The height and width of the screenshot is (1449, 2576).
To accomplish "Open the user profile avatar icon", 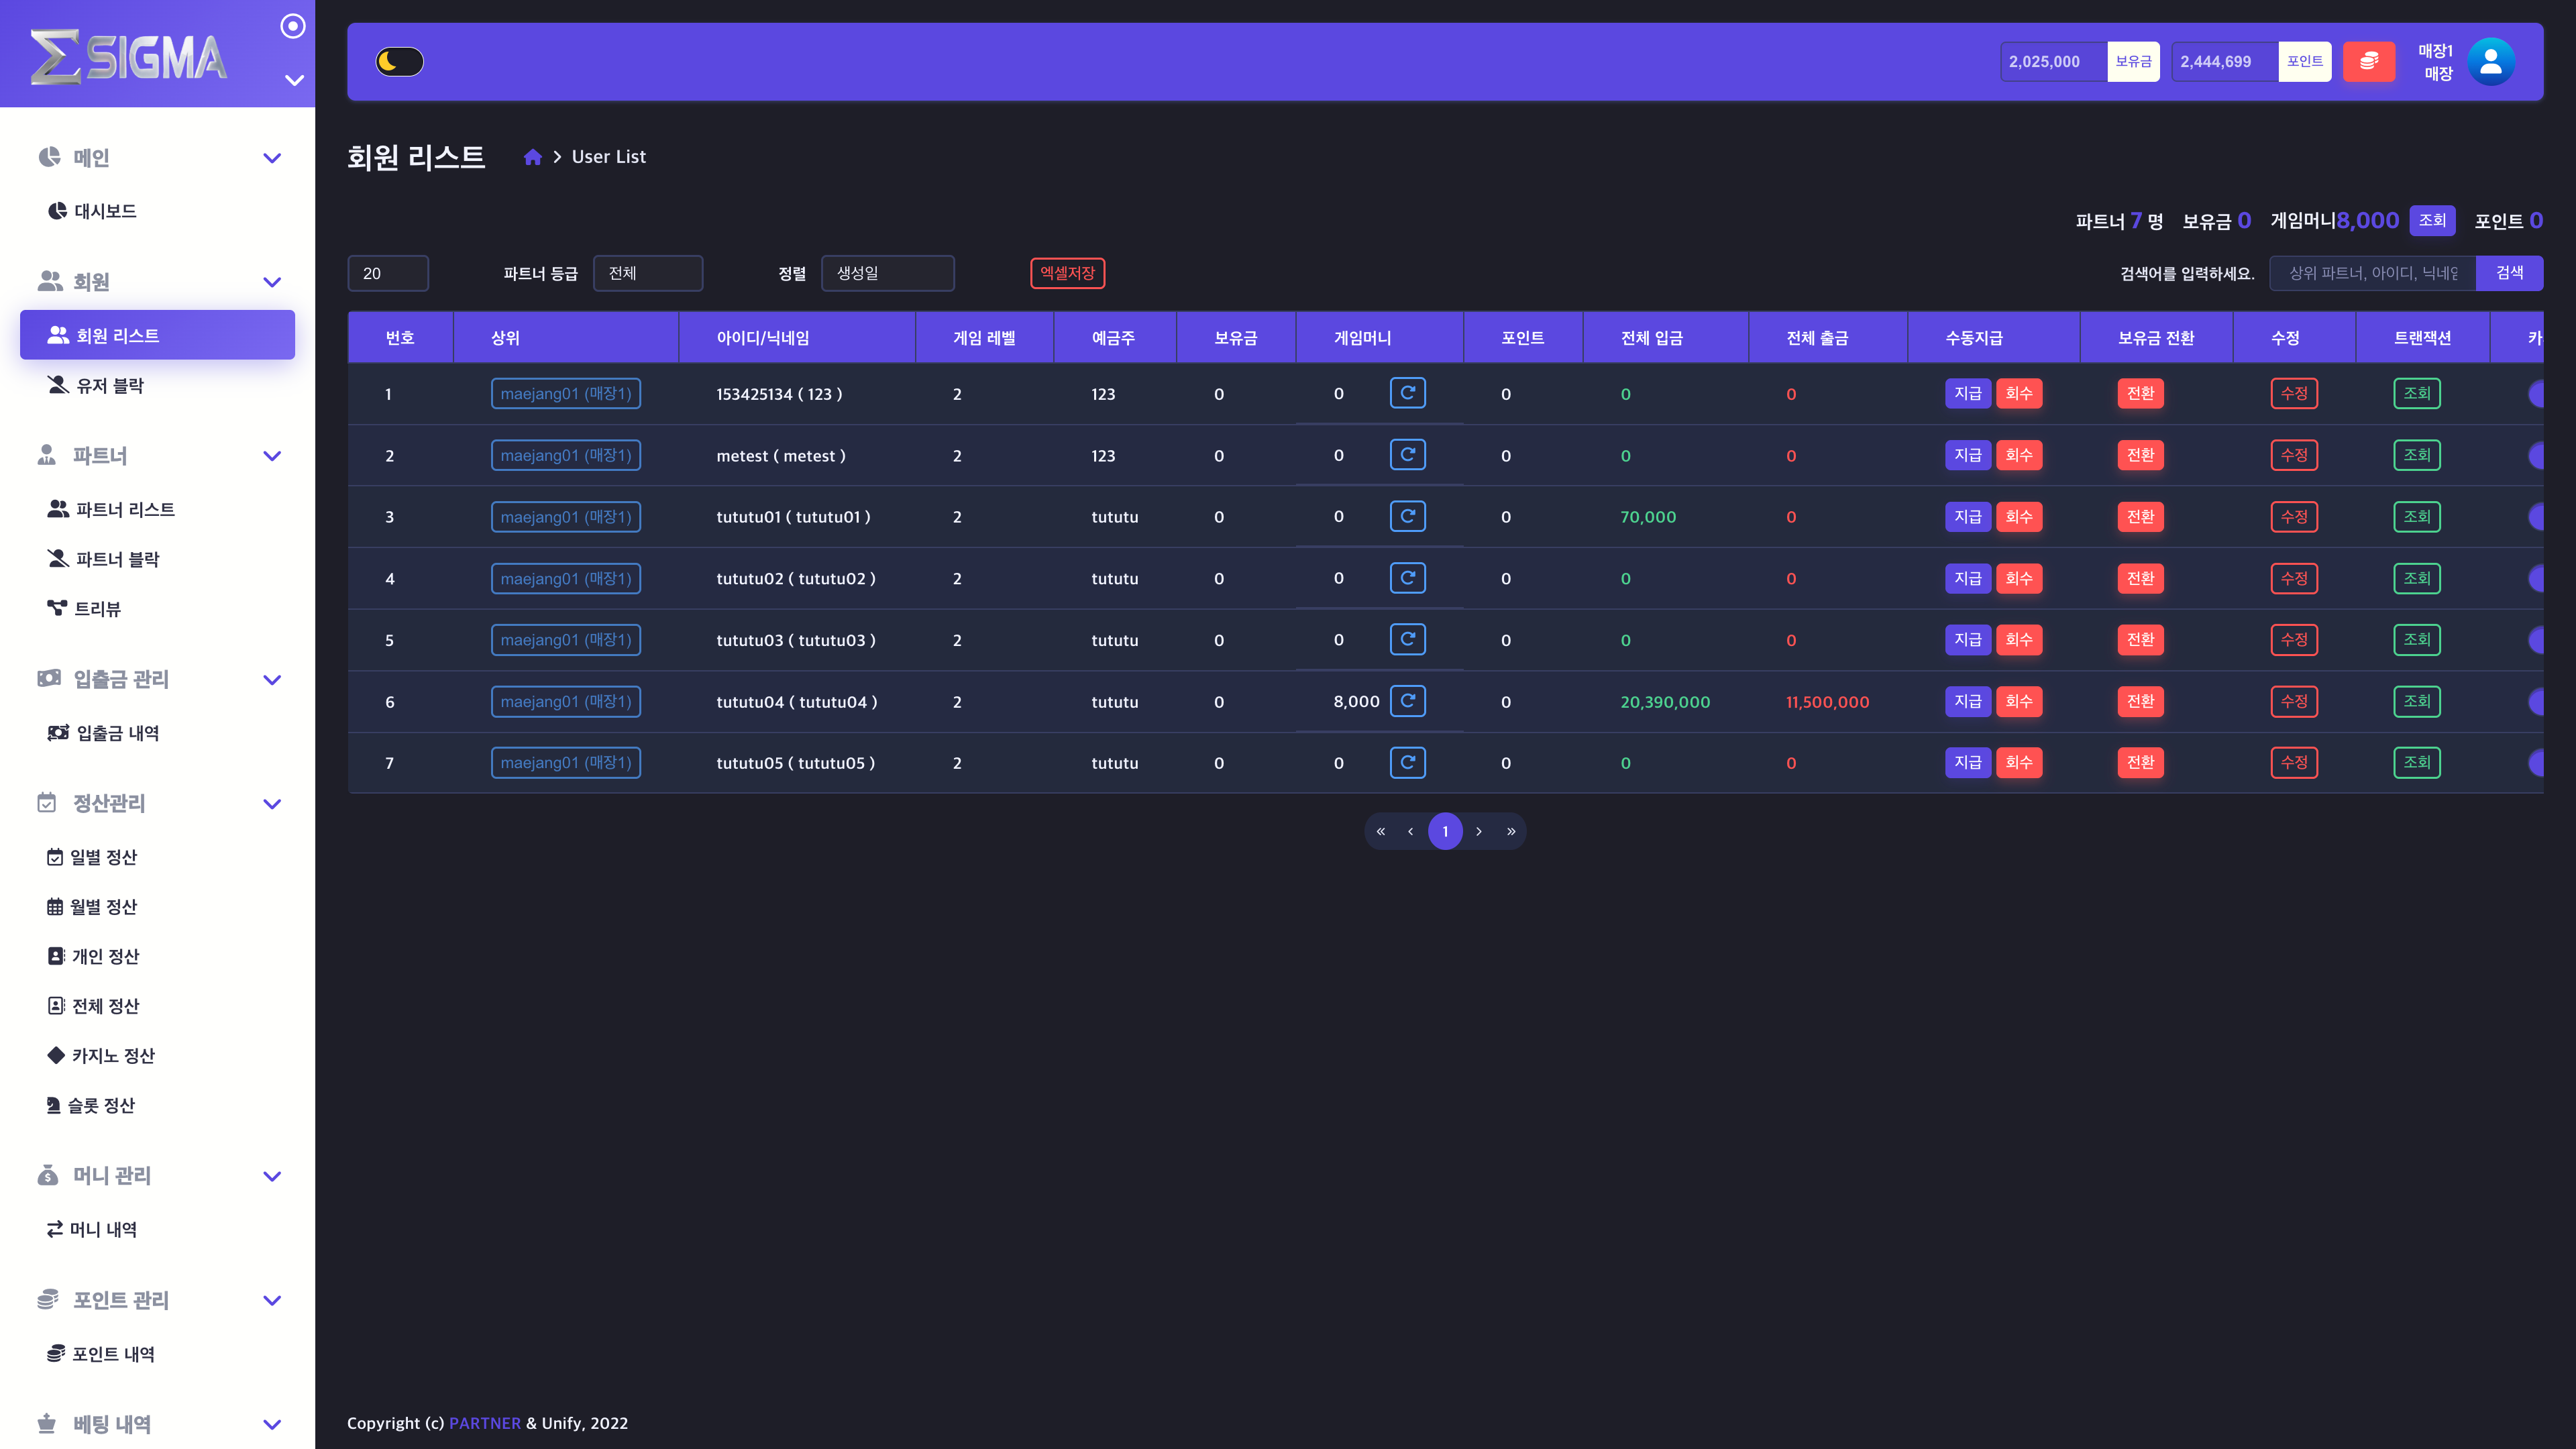I will point(2490,62).
